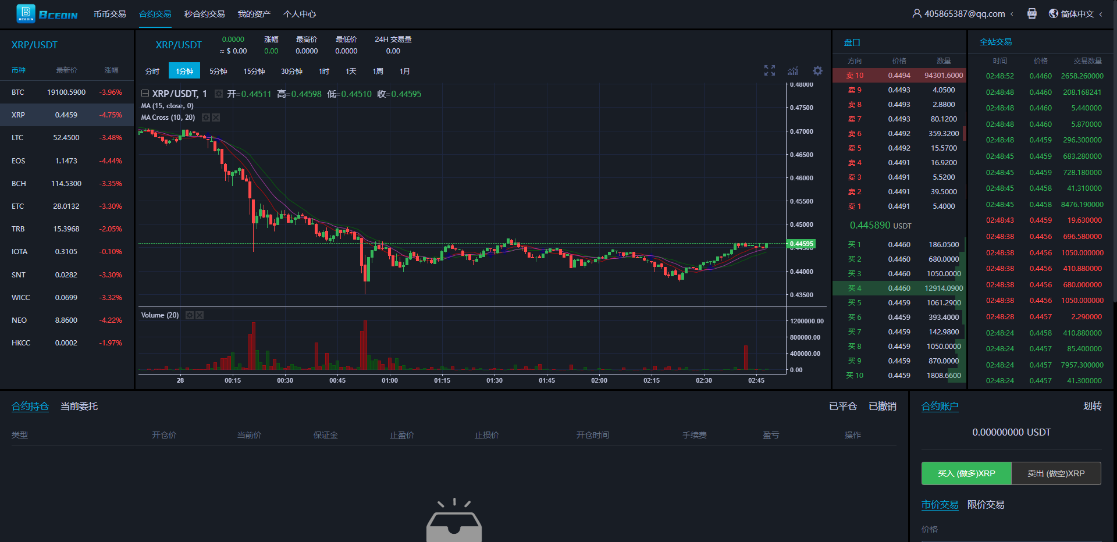Image resolution: width=1117 pixels, height=542 pixels.
Task: Open 秒合约交易 in top navigation
Action: tap(205, 14)
